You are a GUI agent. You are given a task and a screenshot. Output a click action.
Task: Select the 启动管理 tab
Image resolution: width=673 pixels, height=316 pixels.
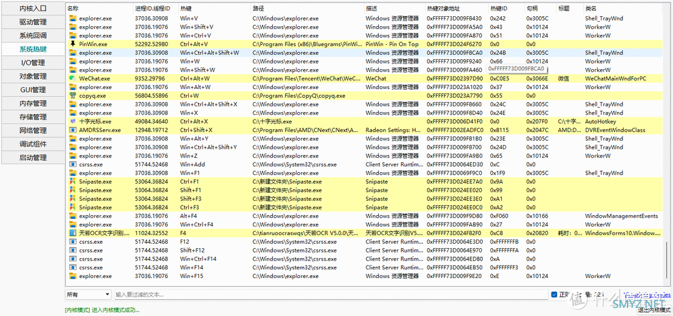[33, 157]
